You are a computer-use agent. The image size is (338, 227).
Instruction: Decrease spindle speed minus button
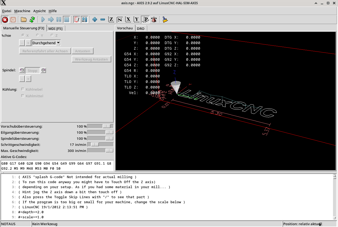click(22, 79)
